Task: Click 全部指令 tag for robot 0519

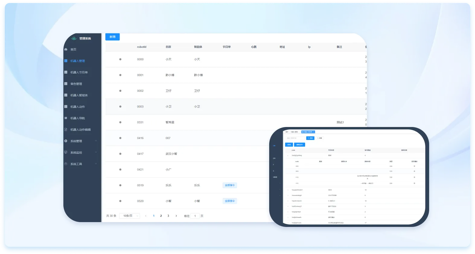Action: tap(229, 185)
